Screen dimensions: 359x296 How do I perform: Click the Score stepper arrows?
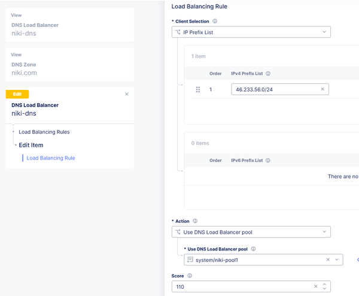[x=325, y=286]
